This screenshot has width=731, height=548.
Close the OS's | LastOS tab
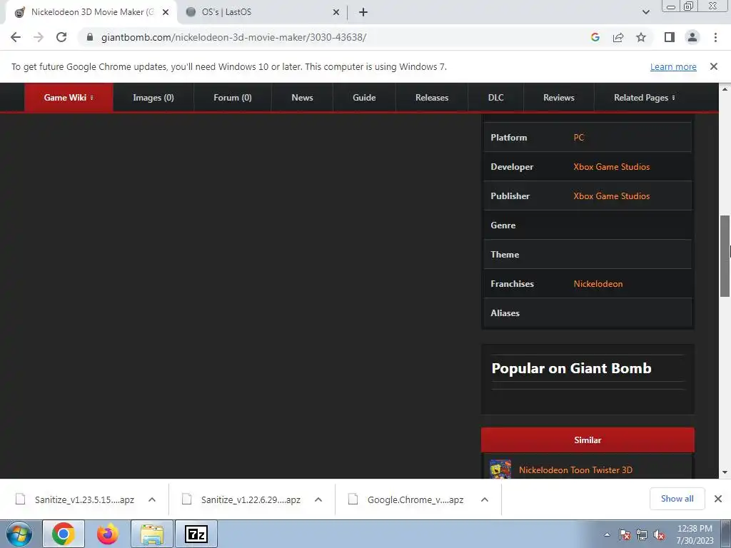coord(336,12)
